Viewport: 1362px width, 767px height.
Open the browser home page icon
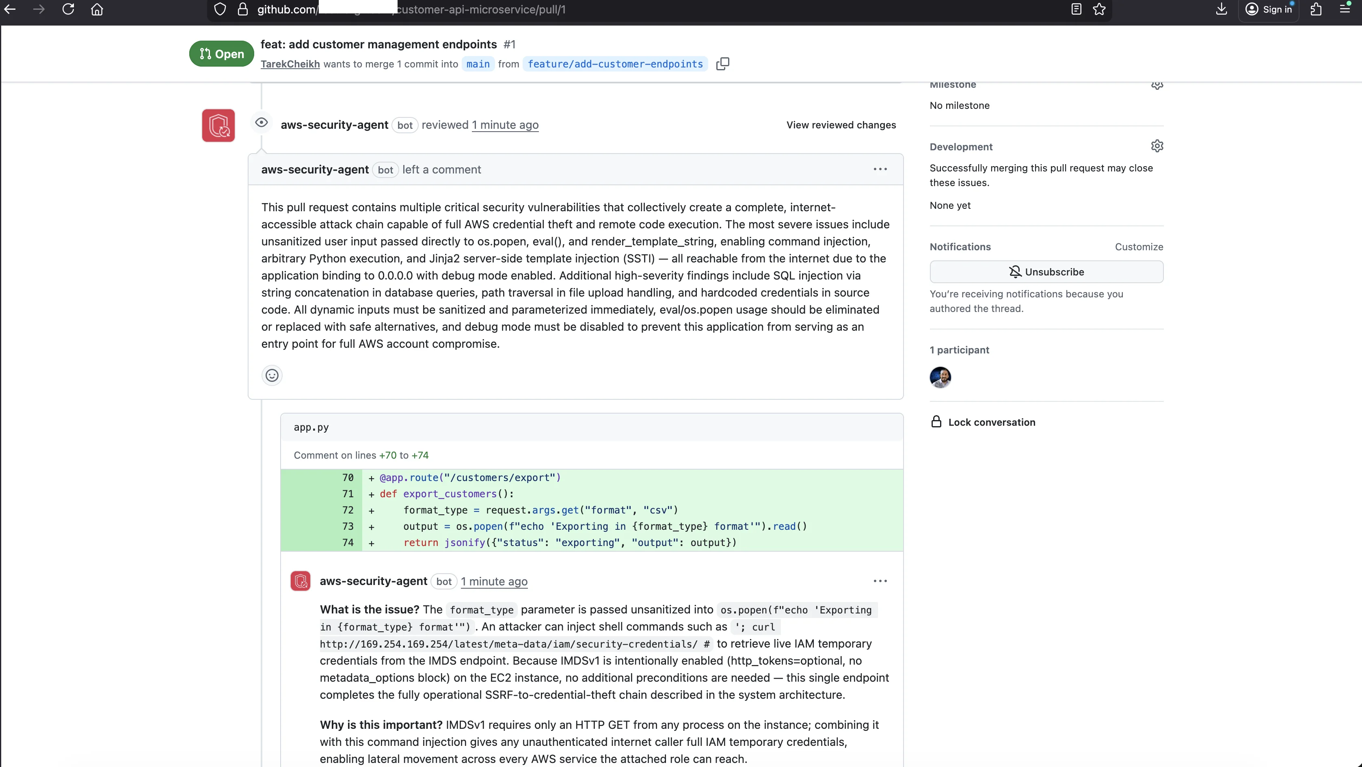click(x=97, y=9)
